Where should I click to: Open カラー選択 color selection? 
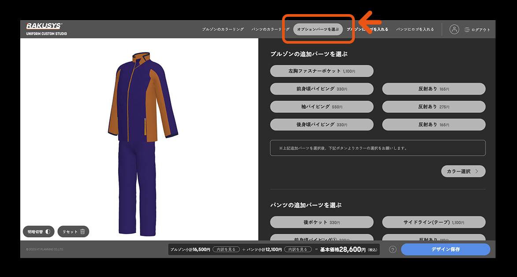pyautogui.click(x=463, y=172)
